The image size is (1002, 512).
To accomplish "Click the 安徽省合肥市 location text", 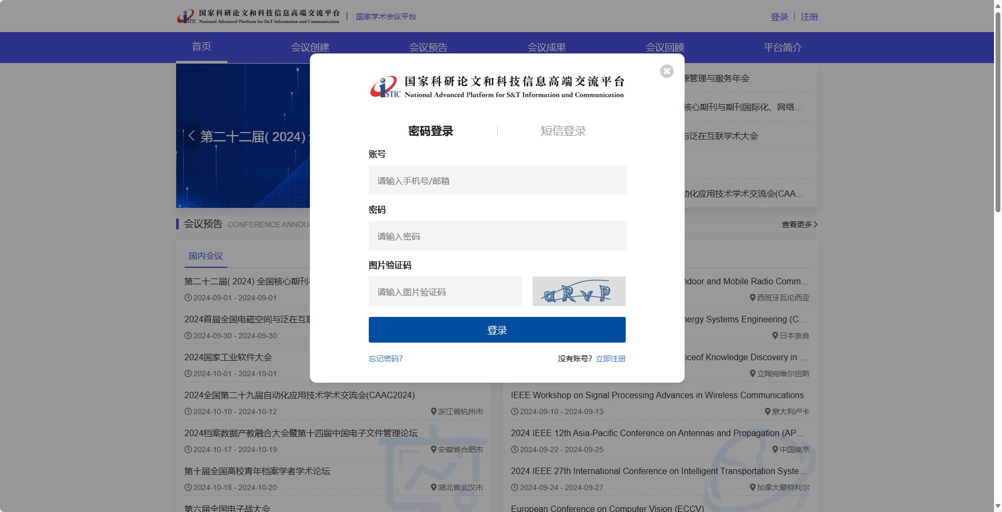I will (x=460, y=449).
